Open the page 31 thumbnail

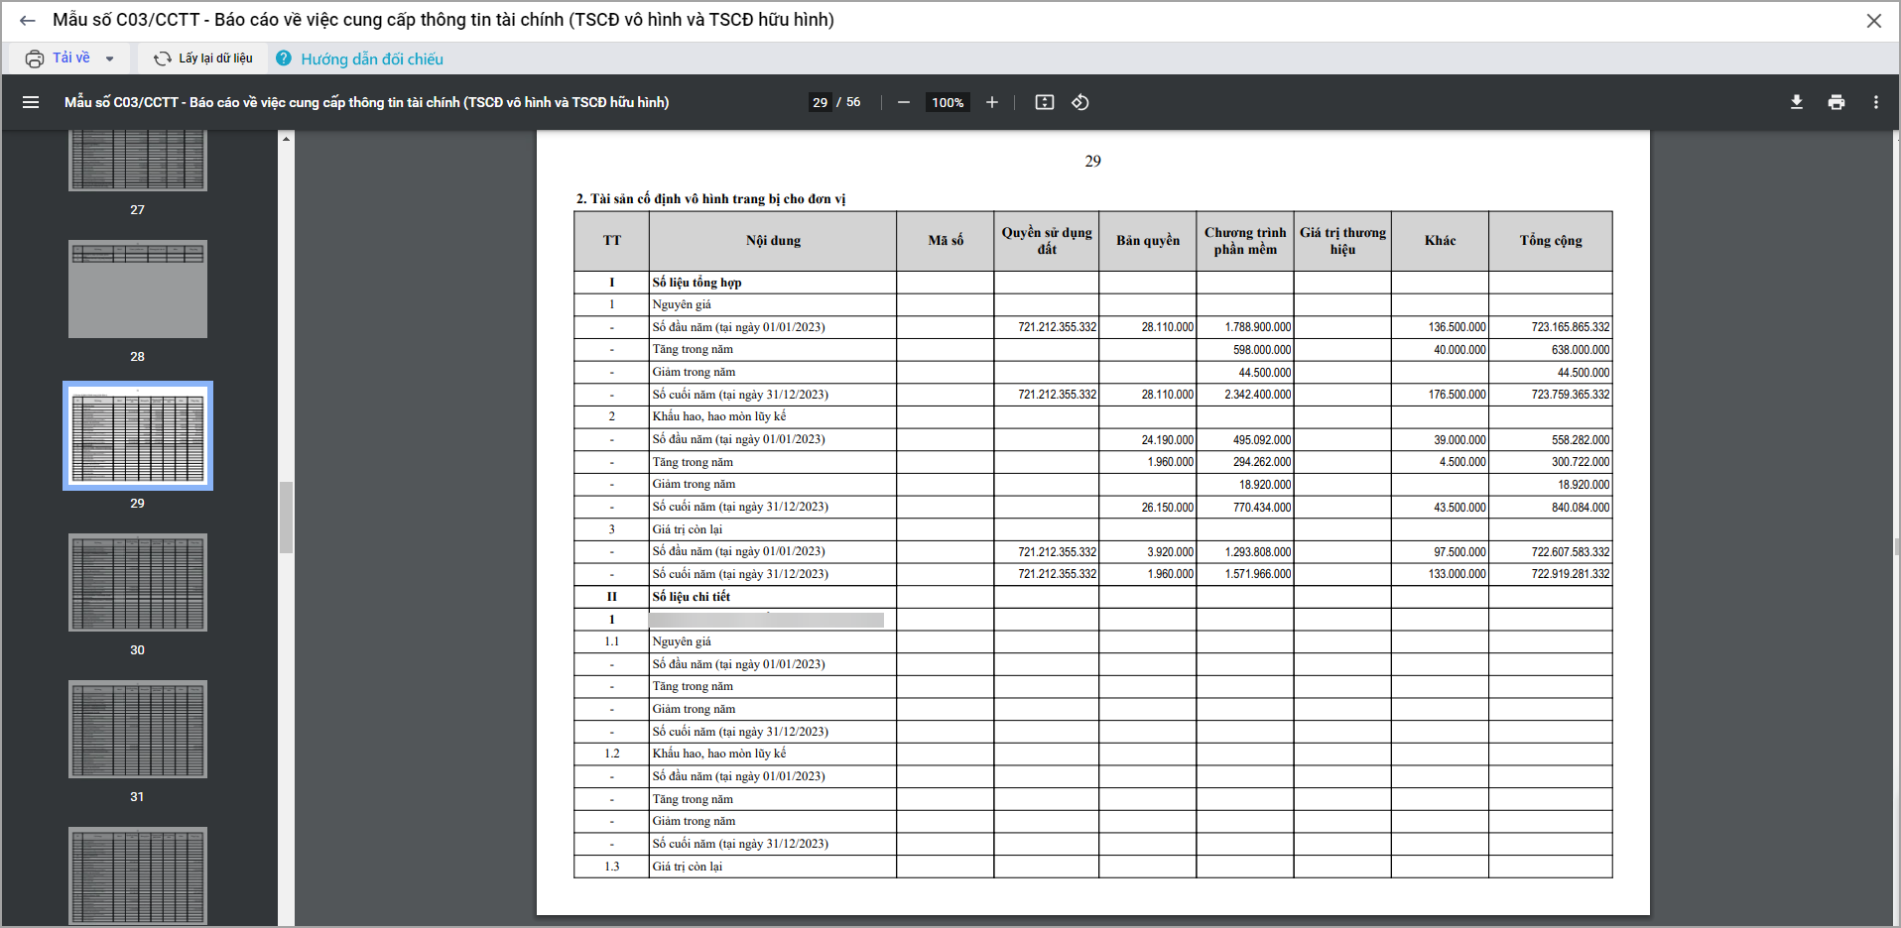[138, 729]
